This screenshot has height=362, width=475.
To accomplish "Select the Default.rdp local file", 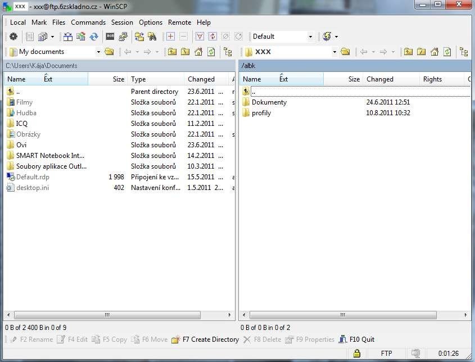I will pyautogui.click(x=33, y=177).
